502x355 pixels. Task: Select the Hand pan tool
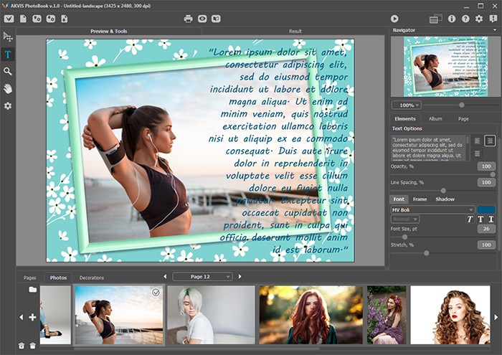(8, 89)
